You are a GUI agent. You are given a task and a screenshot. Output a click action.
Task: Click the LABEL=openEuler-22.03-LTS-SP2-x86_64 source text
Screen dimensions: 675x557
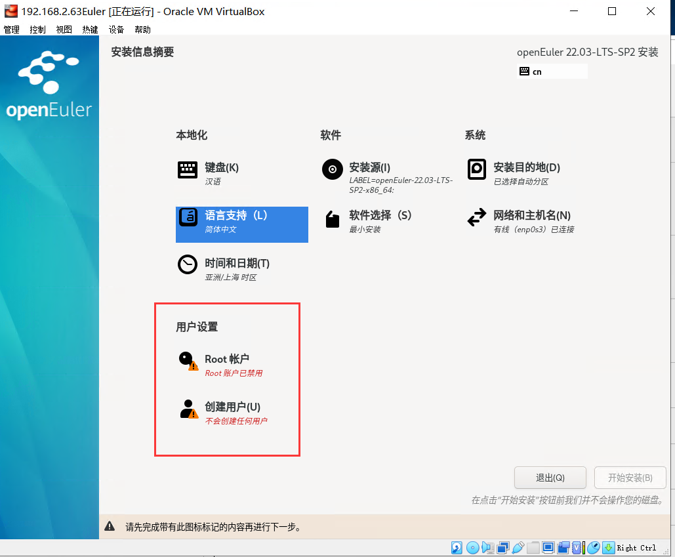pyautogui.click(x=401, y=185)
